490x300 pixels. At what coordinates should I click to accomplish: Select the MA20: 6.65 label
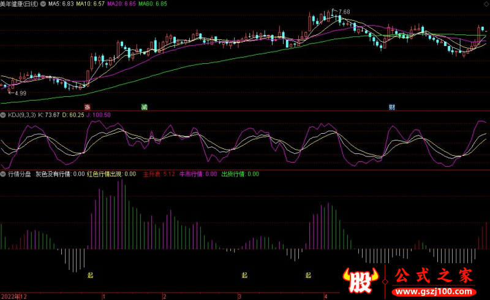121,4
